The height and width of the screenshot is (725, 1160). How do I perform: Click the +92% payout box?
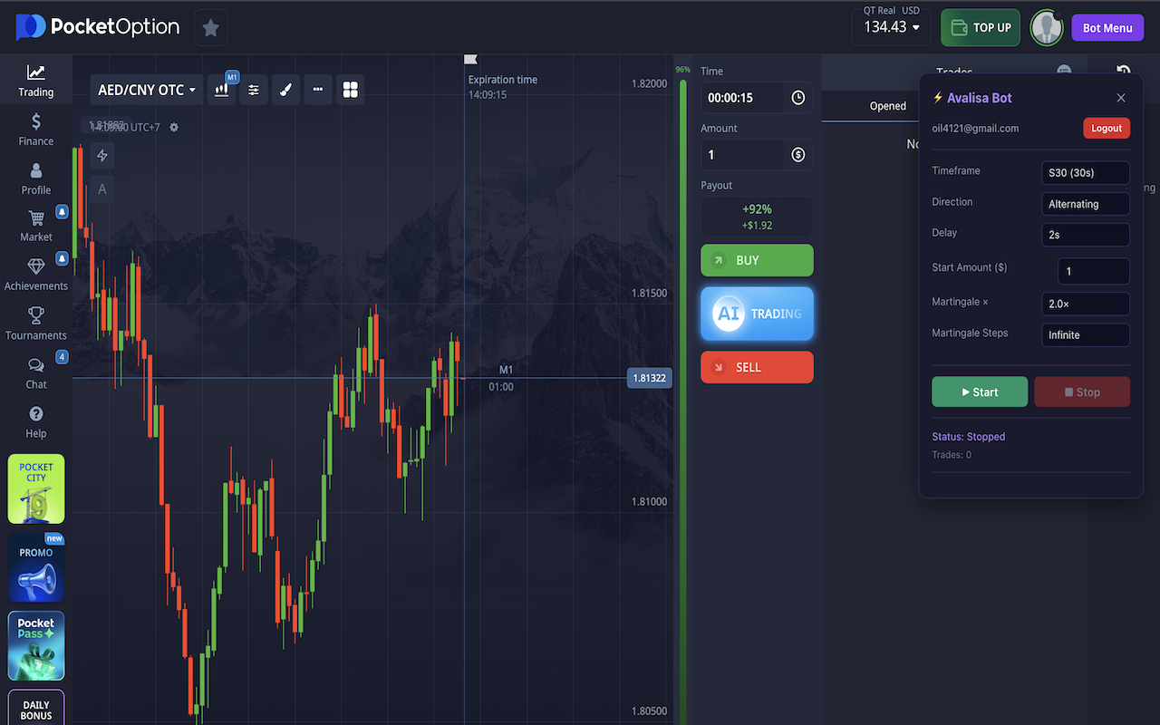point(757,217)
